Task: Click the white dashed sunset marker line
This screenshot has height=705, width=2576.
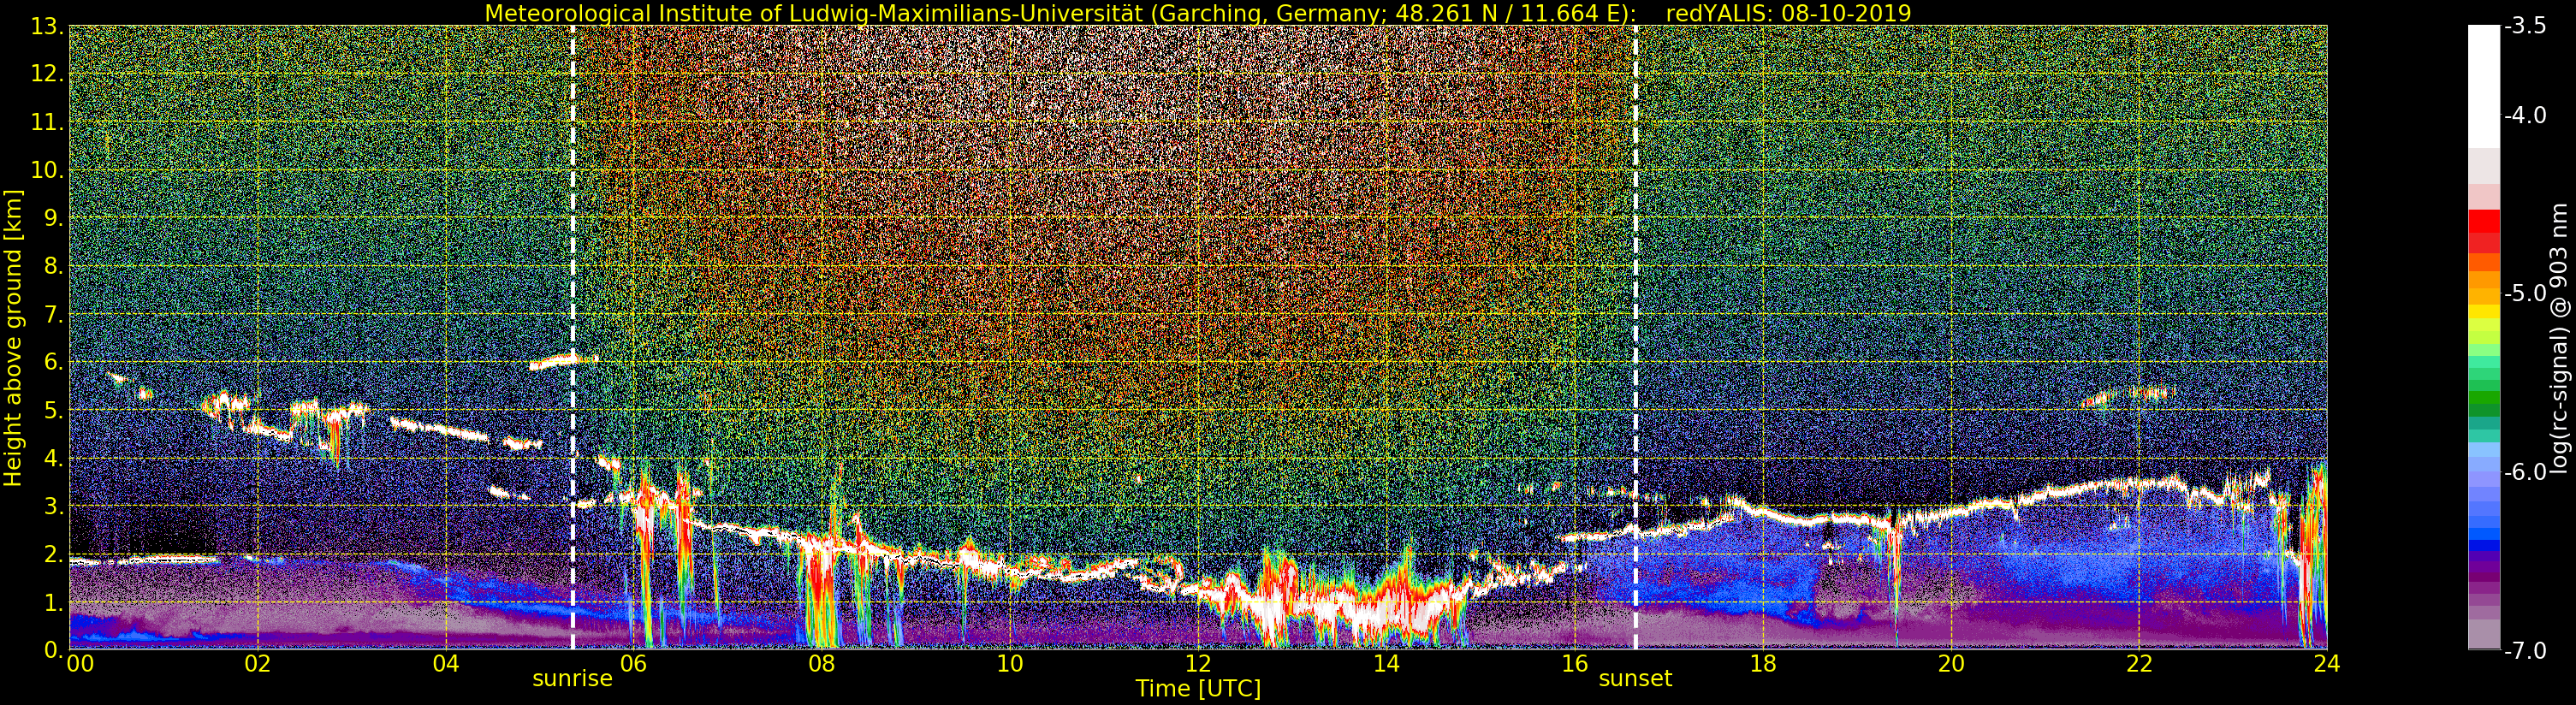Action: [1636, 338]
